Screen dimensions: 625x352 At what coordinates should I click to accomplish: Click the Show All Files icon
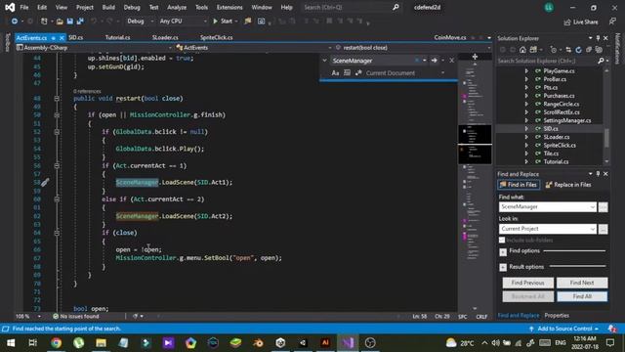tap(599, 50)
